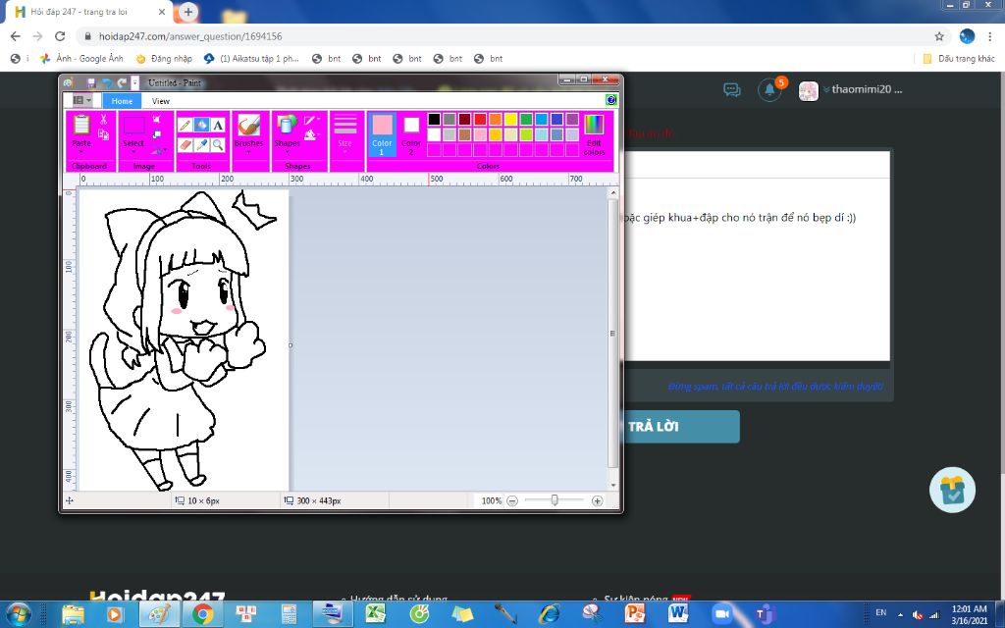Viewport: 1005px width, 628px height.
Task: Expand the Shapes gallery dropdown
Action: (x=288, y=152)
